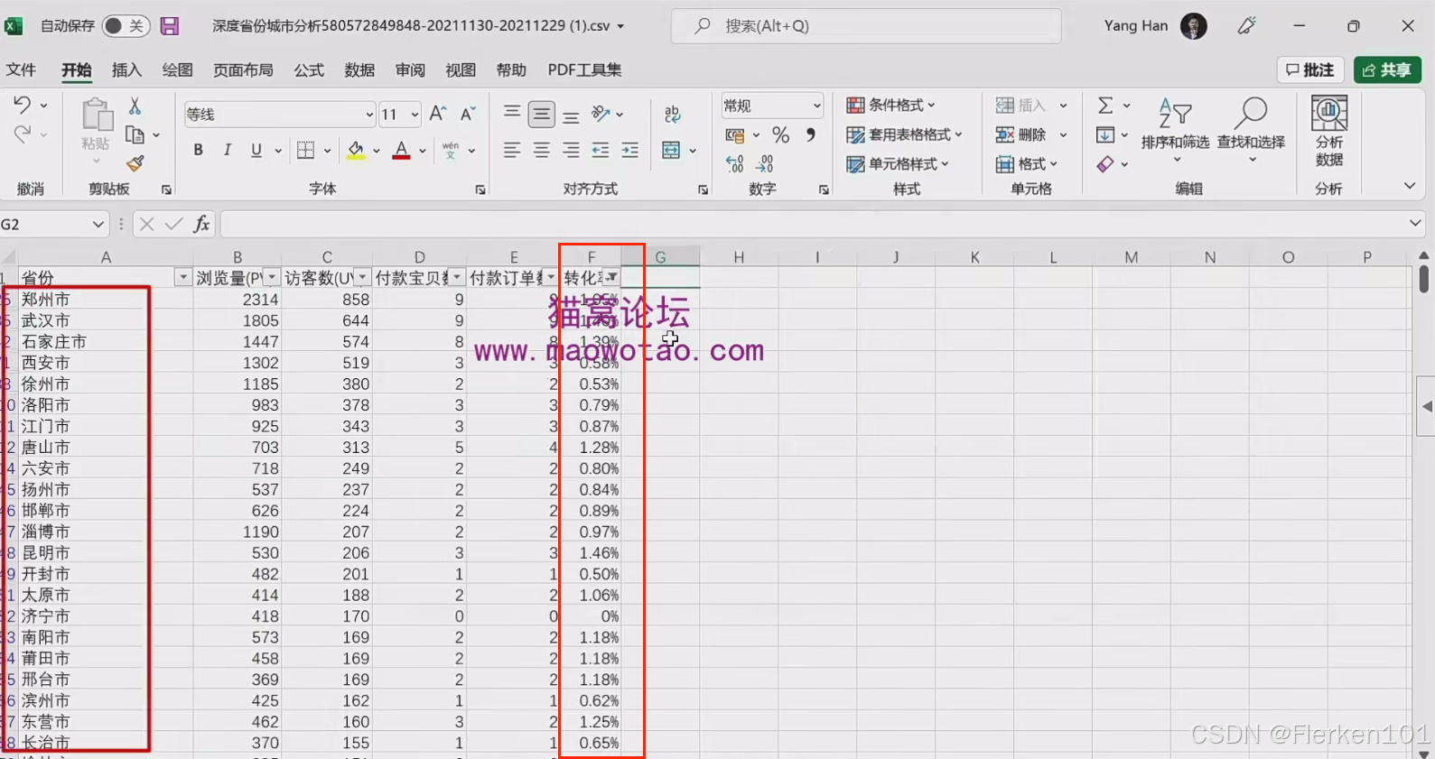Image resolution: width=1435 pixels, height=759 pixels.
Task: Open the fill color dropdown arrow
Action: click(377, 151)
